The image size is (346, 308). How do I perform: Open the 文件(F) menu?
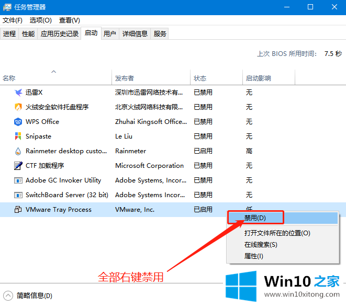point(13,20)
